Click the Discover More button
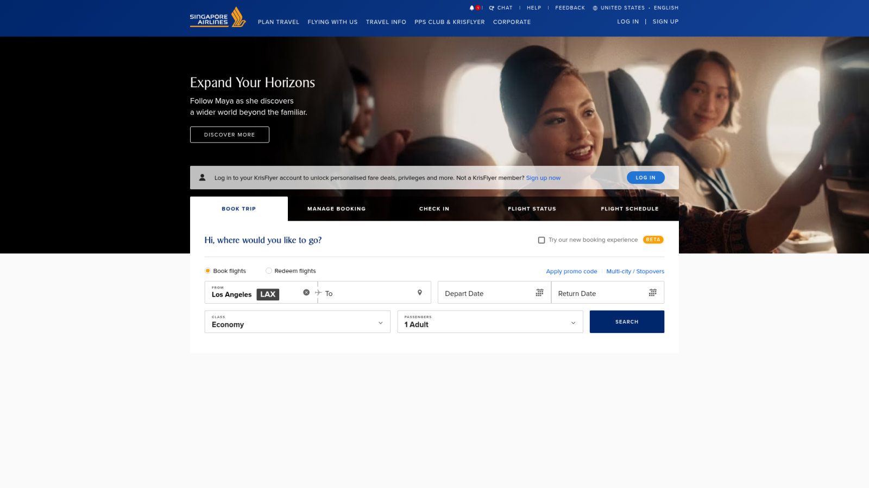This screenshot has width=869, height=488. [230, 134]
